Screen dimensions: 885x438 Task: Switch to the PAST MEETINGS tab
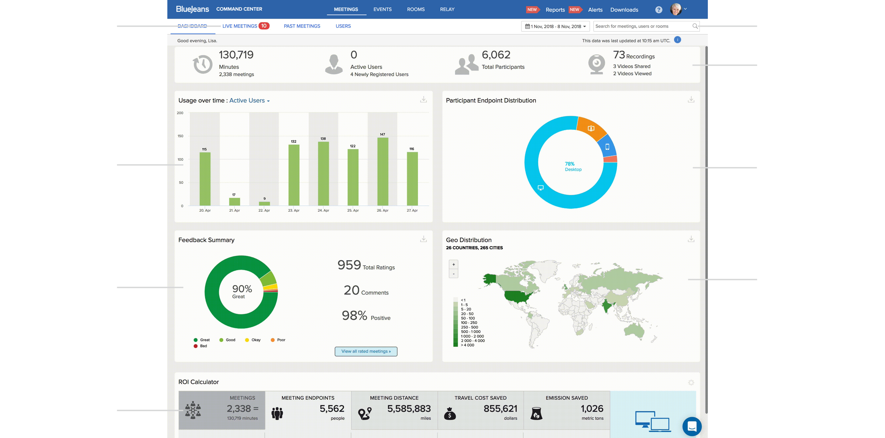click(x=302, y=26)
